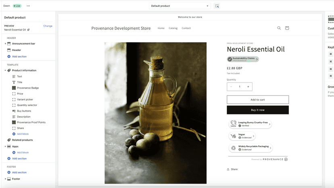Collapse the Product information section
Screen dimensions: 334x188
(5, 70)
